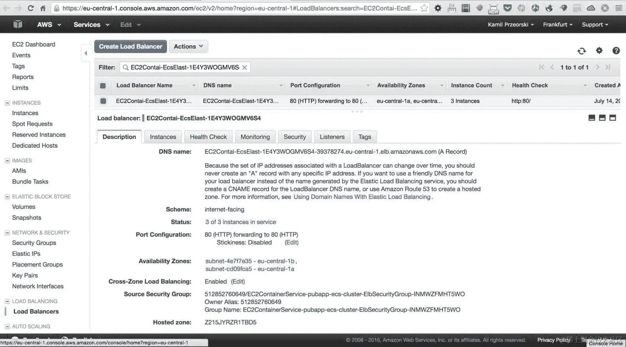Open Spot Requests in sidebar

32,124
